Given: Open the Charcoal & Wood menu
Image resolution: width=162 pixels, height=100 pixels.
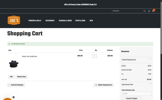Looking at the screenshot, I should (65, 21).
